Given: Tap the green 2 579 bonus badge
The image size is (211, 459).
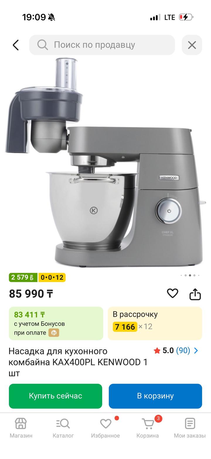Looking at the screenshot, I should pyautogui.click(x=23, y=277).
